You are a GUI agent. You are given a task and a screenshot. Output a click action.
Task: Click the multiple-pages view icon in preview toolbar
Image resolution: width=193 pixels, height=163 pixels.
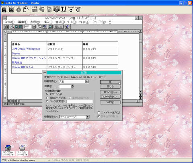[x=21, y=27]
